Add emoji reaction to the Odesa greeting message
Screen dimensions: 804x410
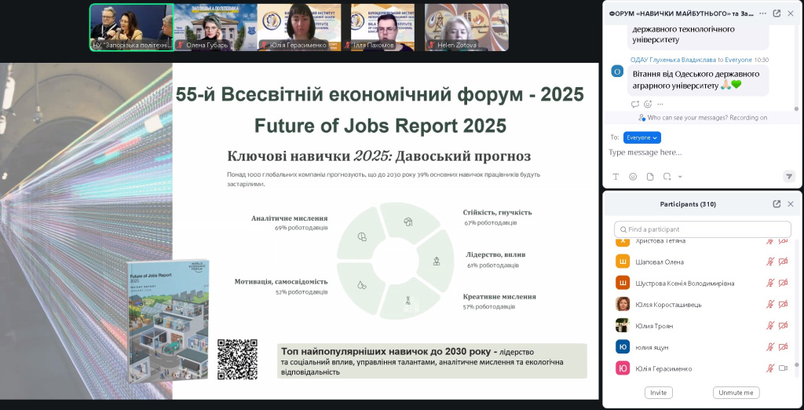pyautogui.click(x=648, y=104)
